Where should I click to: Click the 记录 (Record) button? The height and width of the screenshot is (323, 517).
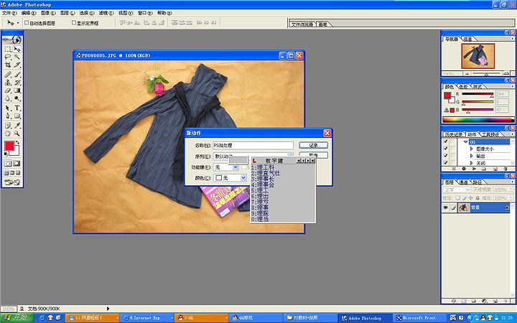(313, 145)
